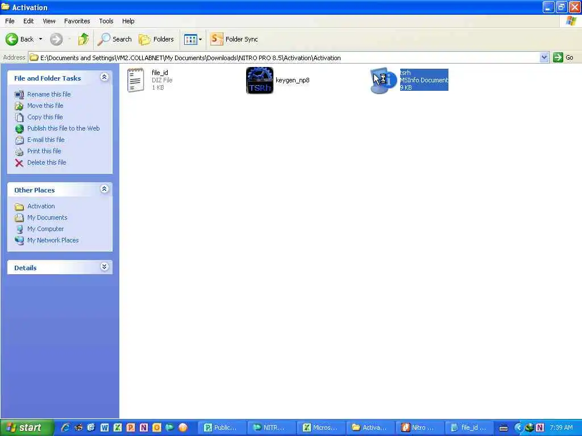Switch to Activa... folder taskbar button
The image size is (582, 436).
[370, 427]
